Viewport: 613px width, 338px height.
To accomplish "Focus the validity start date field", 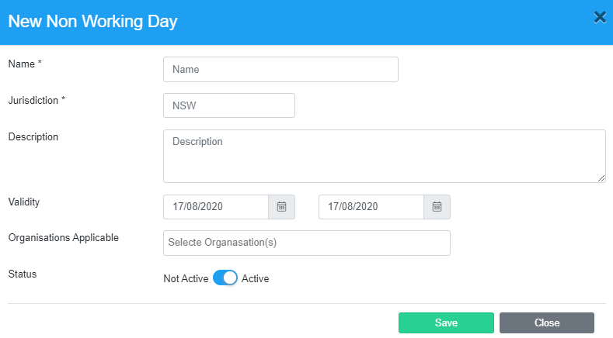I will 216,207.
